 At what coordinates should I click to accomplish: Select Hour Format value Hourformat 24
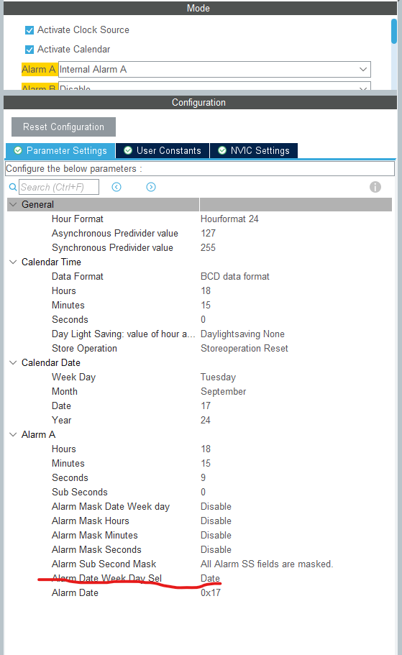(229, 219)
